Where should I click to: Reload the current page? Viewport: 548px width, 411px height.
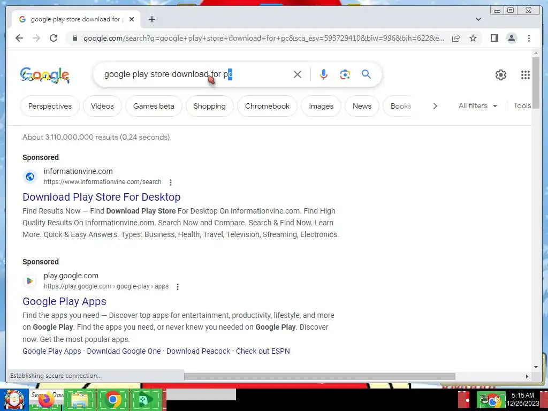(x=54, y=38)
